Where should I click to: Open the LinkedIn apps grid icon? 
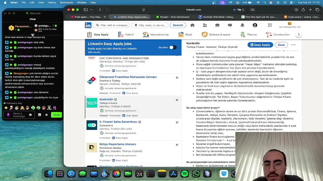tap(270, 25)
